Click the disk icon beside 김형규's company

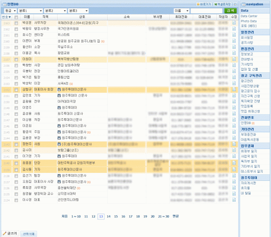[x=59, y=90]
